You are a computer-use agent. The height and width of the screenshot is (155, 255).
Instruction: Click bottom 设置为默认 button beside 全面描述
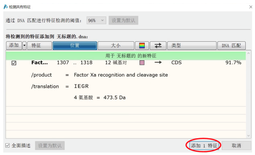[50, 146]
